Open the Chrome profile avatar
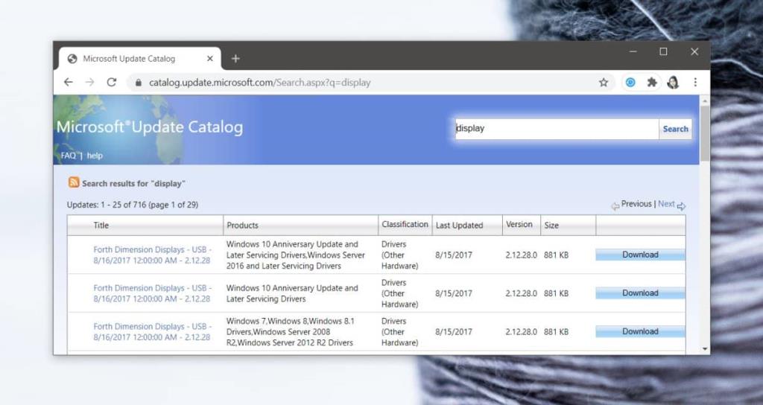 coord(673,83)
